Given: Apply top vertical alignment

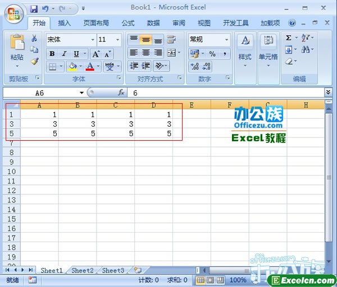Looking at the screenshot, I should [134, 39].
